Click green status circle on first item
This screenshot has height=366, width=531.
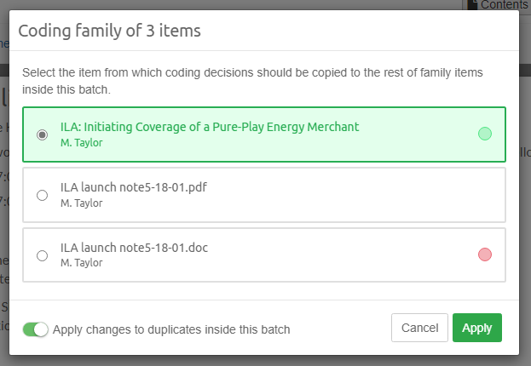485,134
